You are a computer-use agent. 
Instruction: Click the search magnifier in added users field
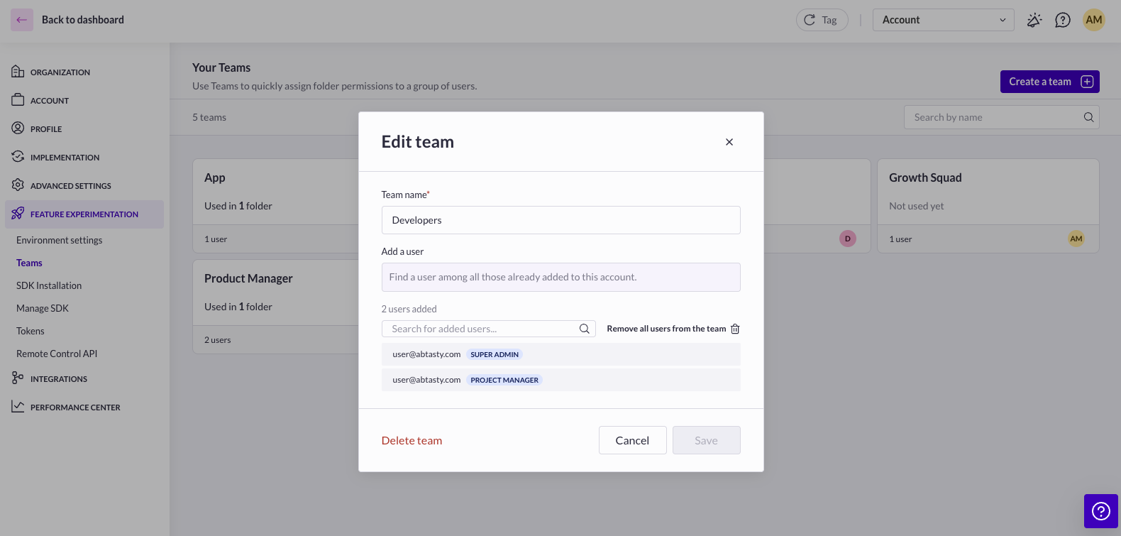[584, 329]
